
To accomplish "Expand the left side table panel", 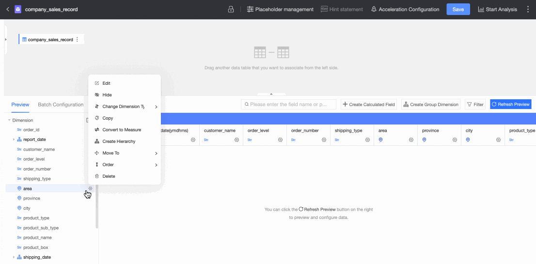I will point(5,39).
